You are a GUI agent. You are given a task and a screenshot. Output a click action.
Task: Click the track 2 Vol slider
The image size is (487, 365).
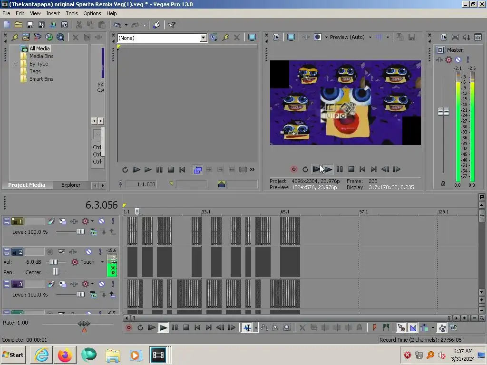[53, 262]
